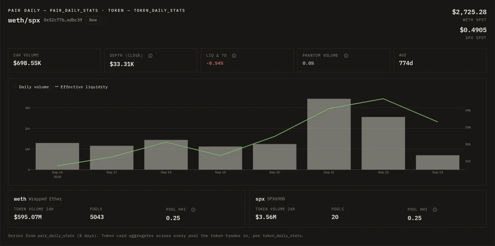
Task: Click the Sep 18 volume bar
Action: point(166,155)
